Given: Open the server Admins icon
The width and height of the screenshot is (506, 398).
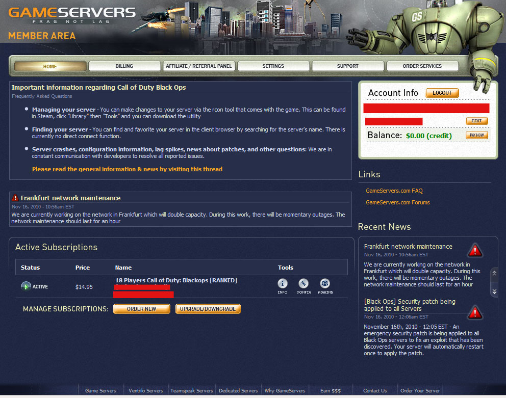Looking at the screenshot, I should [x=324, y=283].
